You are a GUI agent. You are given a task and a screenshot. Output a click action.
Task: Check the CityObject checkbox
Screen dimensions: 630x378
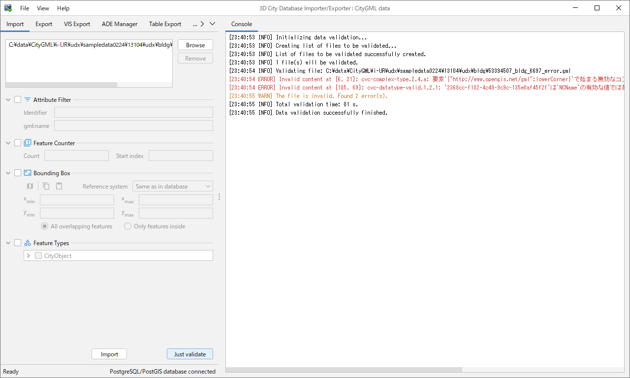(38, 255)
